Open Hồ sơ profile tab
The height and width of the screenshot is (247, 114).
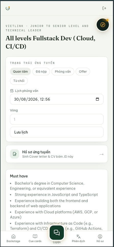tap(100, 238)
